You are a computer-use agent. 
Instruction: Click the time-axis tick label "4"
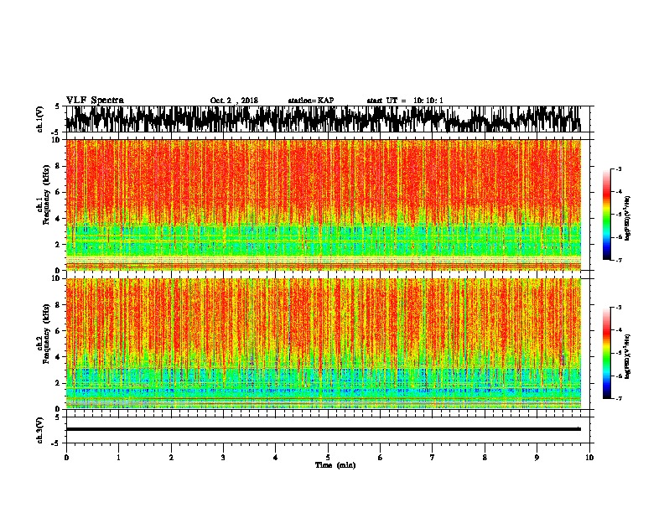(276, 458)
